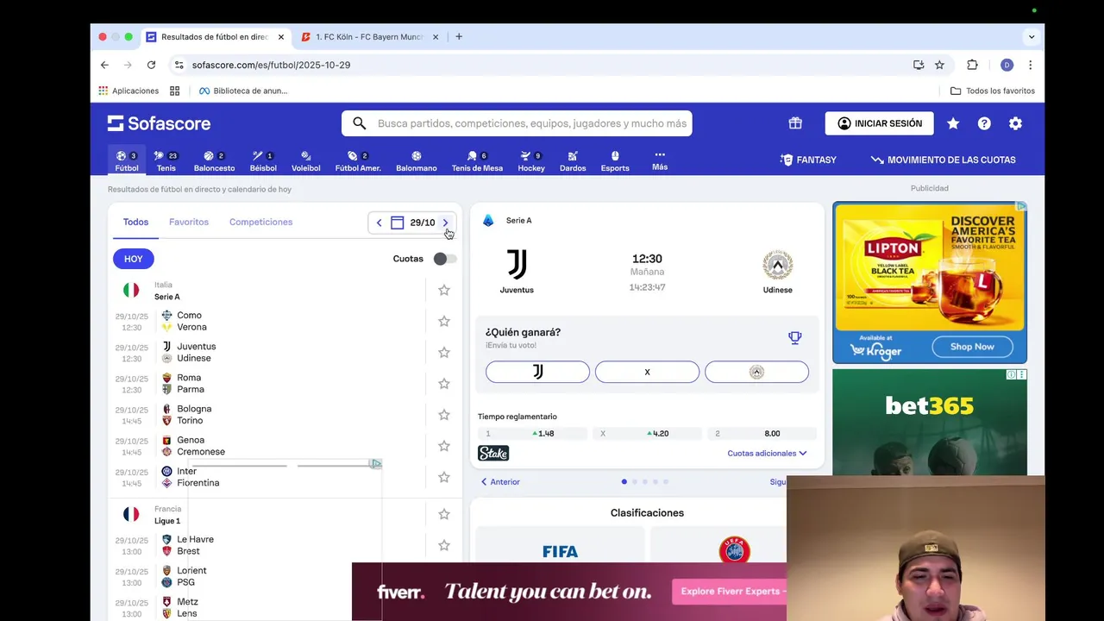Viewport: 1104px width, 621px height.
Task: Open the Hockey sport icon
Action: tap(531, 160)
